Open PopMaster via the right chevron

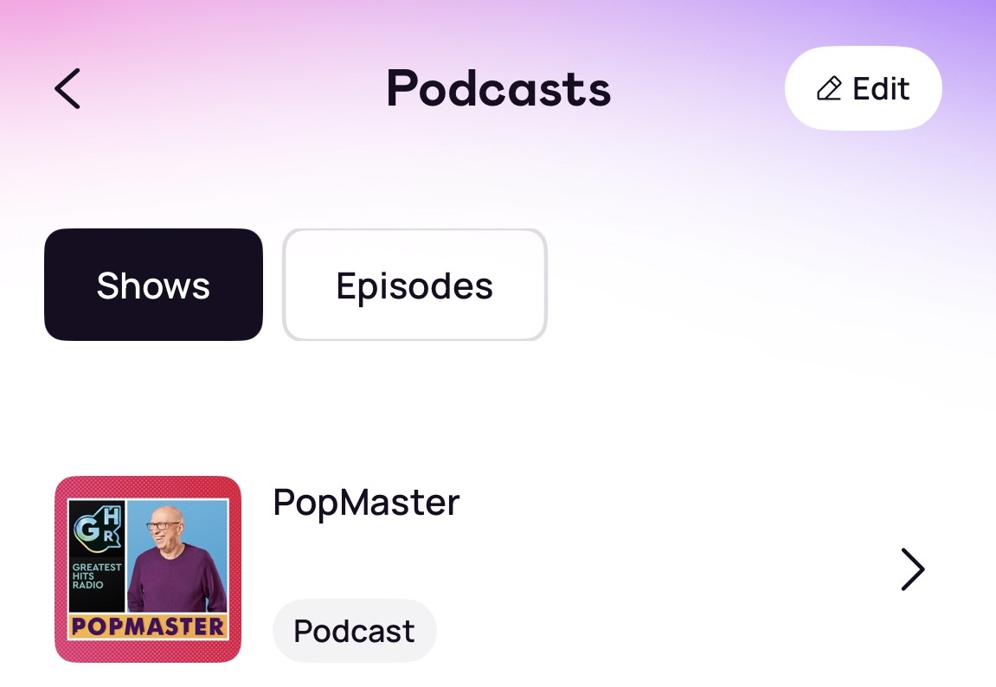(913, 569)
